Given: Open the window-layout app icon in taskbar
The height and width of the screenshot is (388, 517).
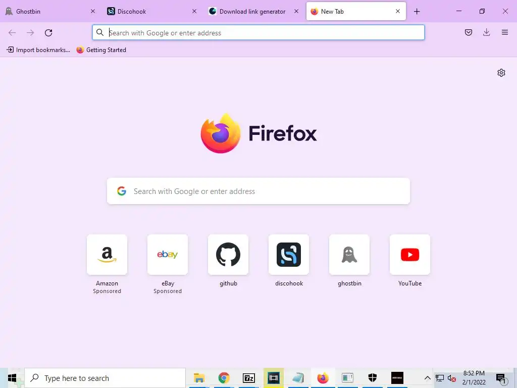Looking at the screenshot, I should (347, 378).
